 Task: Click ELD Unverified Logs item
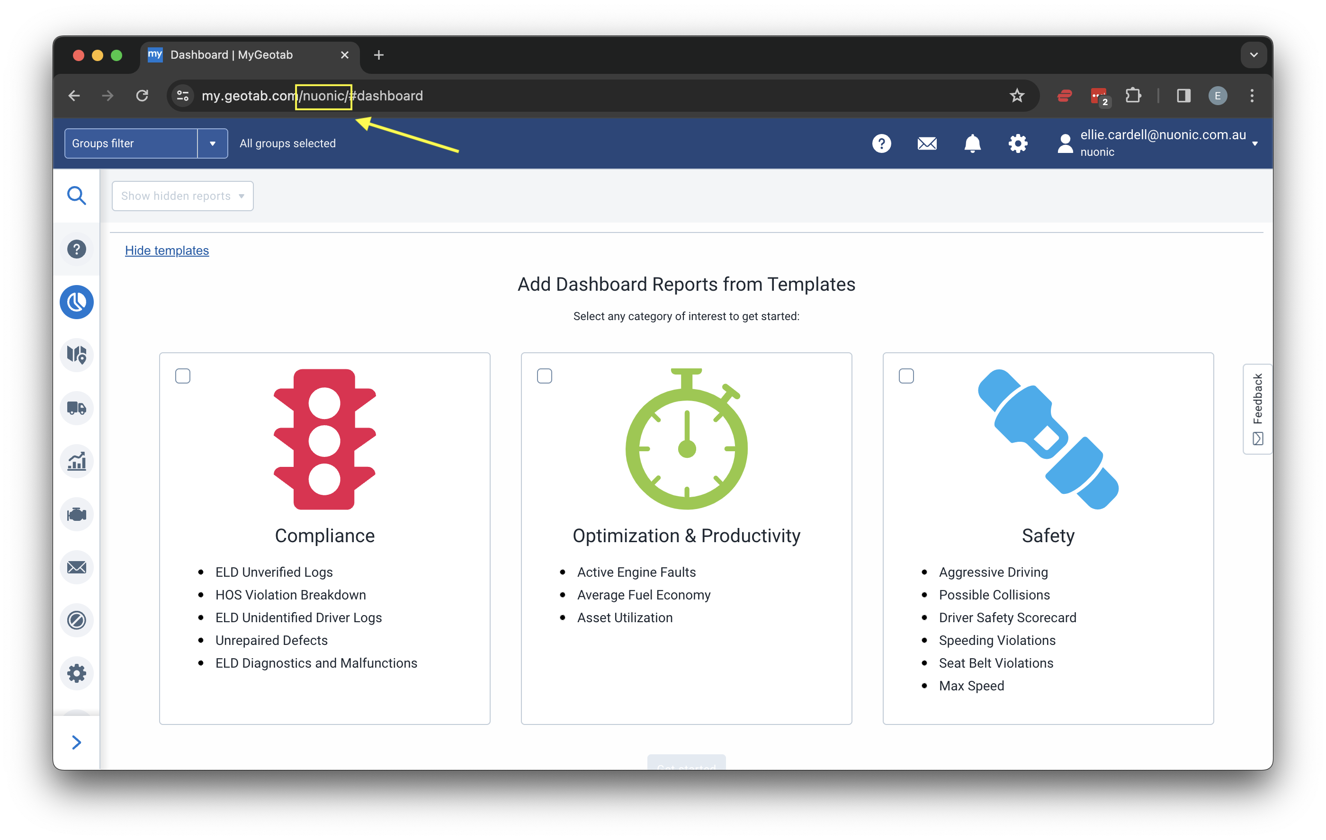(274, 572)
